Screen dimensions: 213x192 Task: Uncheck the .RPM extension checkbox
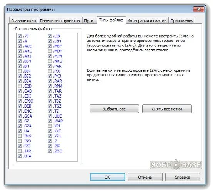pos(50,86)
